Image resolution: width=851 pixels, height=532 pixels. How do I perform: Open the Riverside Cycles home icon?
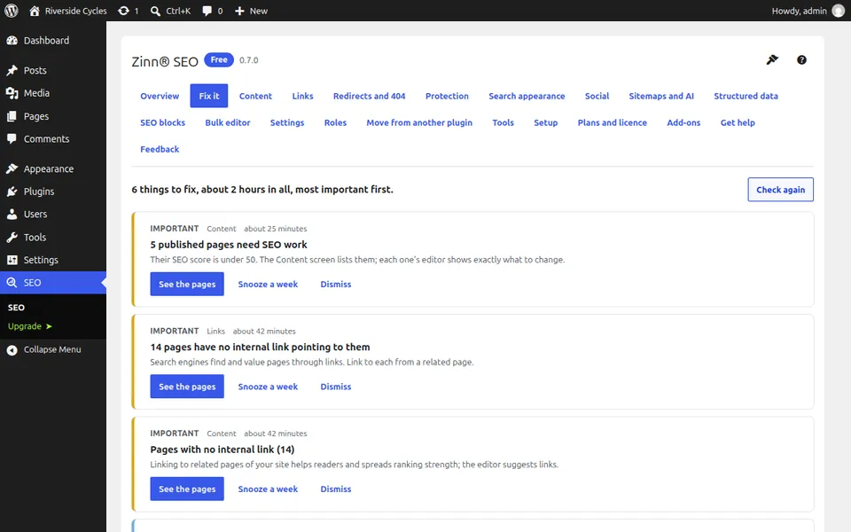pyautogui.click(x=35, y=11)
